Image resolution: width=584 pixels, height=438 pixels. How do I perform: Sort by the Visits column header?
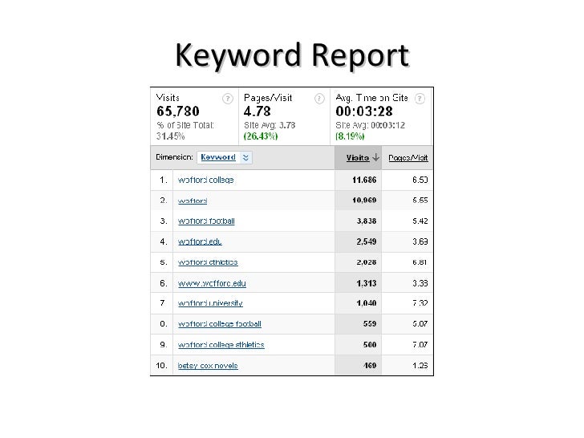[x=358, y=158]
